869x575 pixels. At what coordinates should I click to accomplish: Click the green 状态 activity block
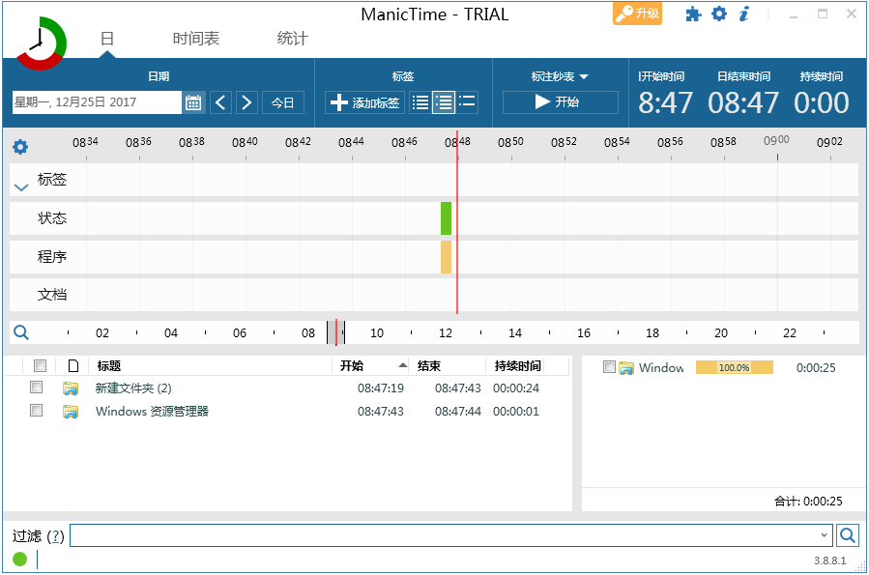(447, 218)
